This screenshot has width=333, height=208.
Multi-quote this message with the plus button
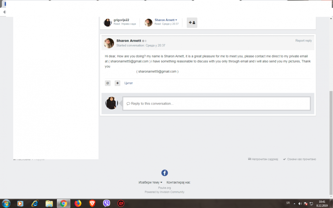[118, 83]
